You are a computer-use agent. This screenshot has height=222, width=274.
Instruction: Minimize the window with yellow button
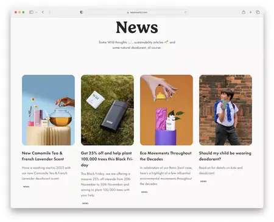(19, 12)
